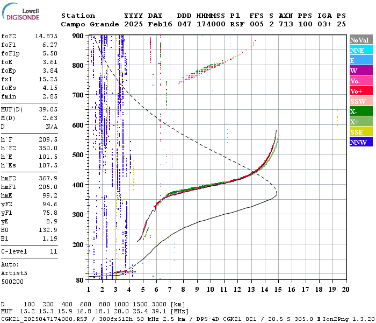Image resolution: width=376 pixels, height=323 pixels.
Task: Click the X- dark green legend swatch
Action: (361, 111)
